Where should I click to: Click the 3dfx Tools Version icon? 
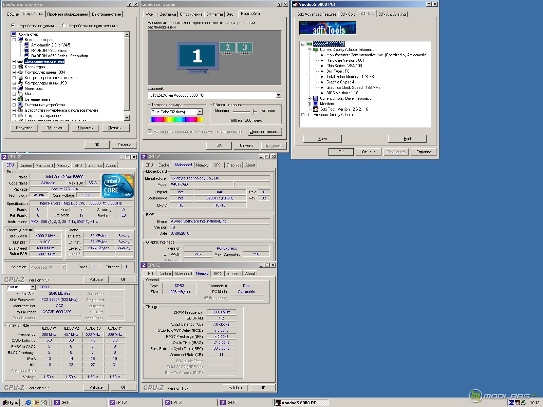click(316, 109)
